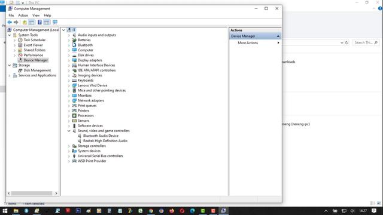
Task: Open the notification center icon
Action: coord(374,211)
